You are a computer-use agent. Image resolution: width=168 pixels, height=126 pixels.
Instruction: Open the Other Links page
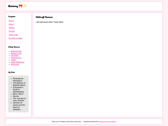[x=13, y=35]
